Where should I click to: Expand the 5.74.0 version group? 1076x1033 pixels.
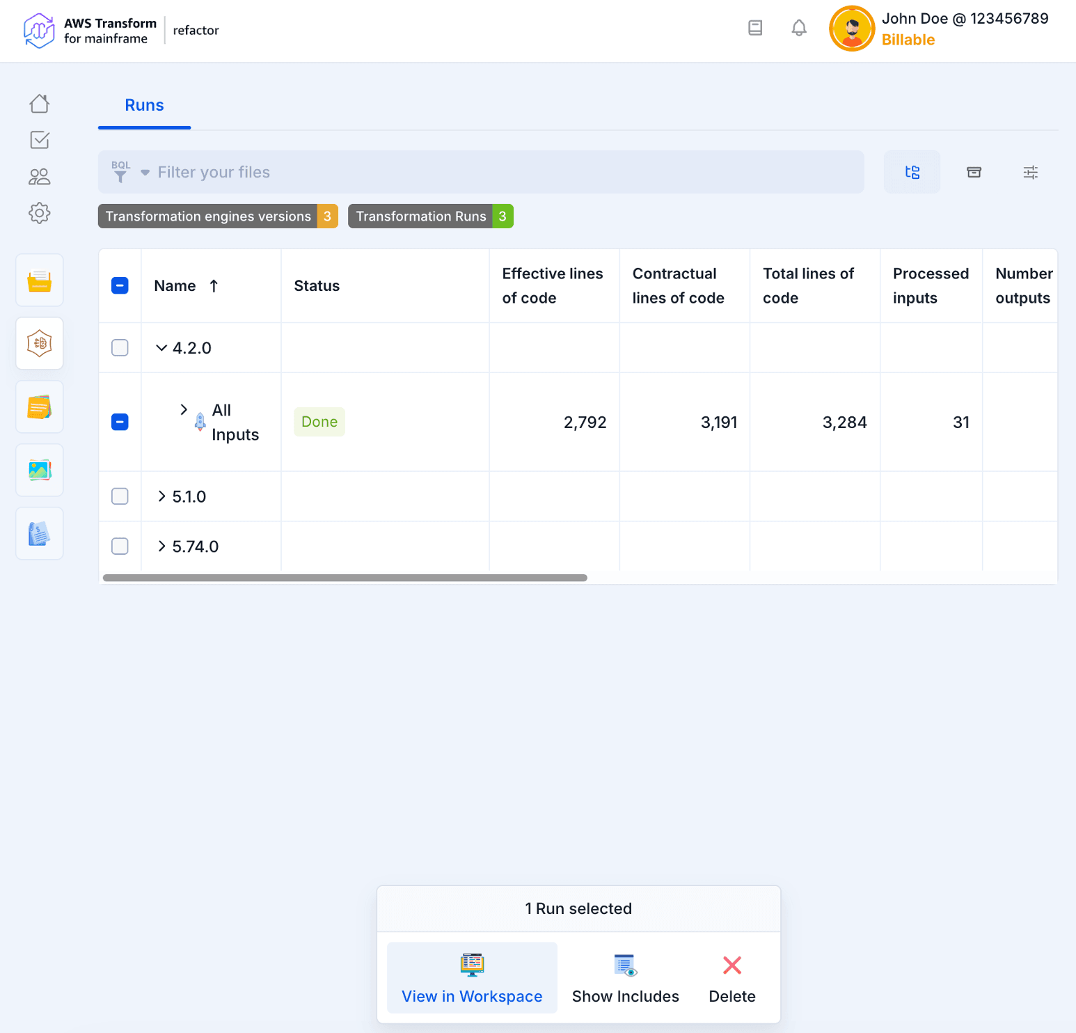click(161, 546)
